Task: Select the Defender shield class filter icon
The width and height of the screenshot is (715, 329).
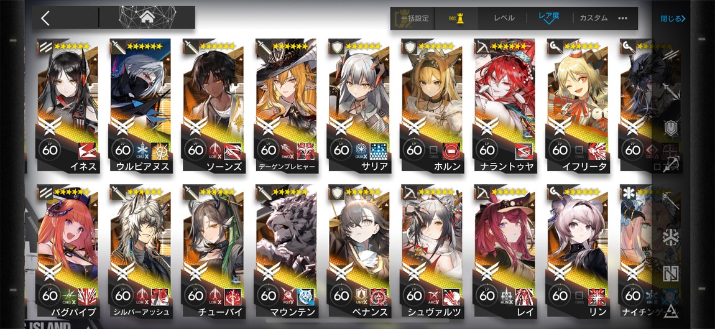Action: (x=670, y=128)
